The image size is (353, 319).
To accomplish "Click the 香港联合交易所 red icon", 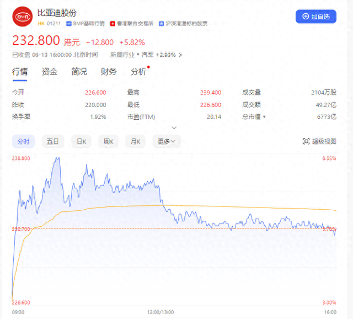I will 113,24.
